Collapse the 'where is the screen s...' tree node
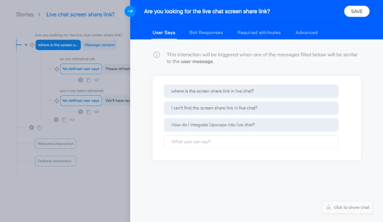383x222 pixels. 26,45
